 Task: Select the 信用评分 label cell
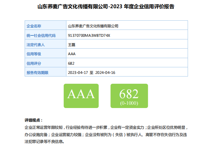[x=45, y=62]
